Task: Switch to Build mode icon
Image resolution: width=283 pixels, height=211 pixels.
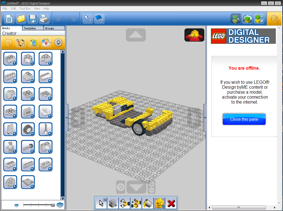Action: [x=236, y=19]
